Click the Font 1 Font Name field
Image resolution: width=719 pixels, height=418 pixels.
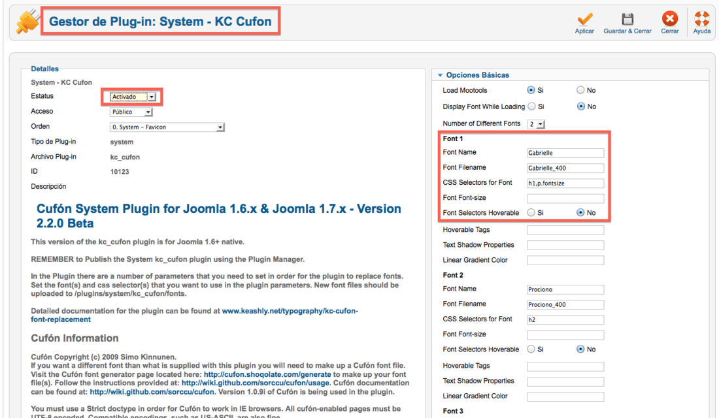[565, 153]
